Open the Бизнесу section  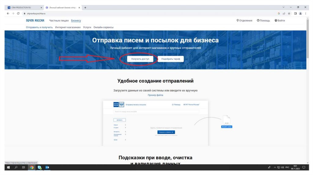pos(76,20)
